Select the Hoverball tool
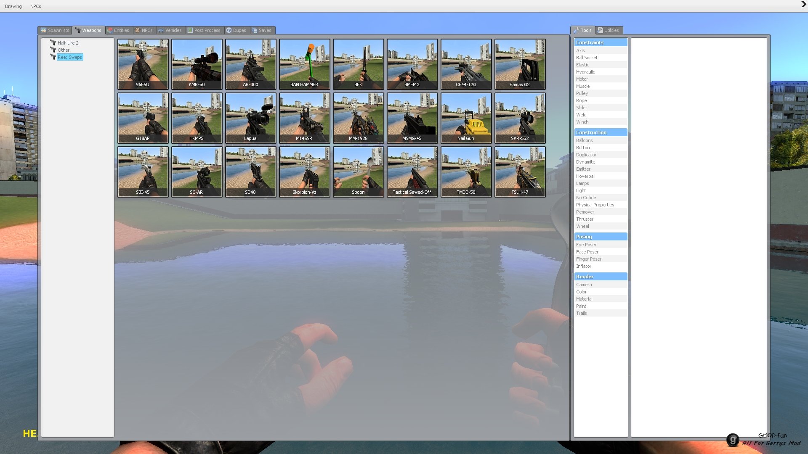808x454 pixels. [x=601, y=176]
